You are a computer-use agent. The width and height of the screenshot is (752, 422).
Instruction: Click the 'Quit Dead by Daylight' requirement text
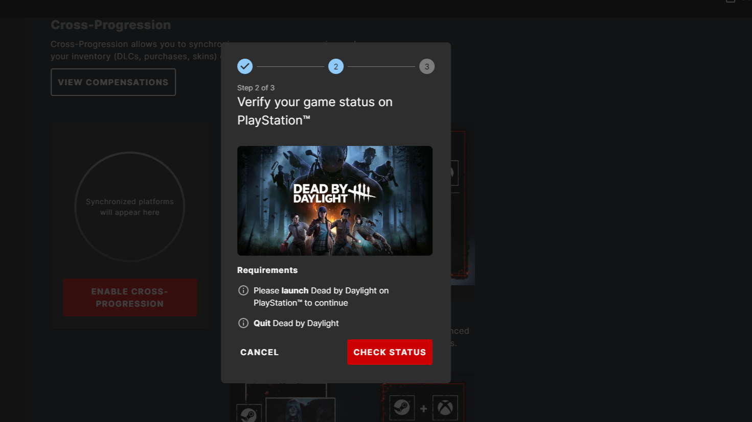(x=296, y=323)
